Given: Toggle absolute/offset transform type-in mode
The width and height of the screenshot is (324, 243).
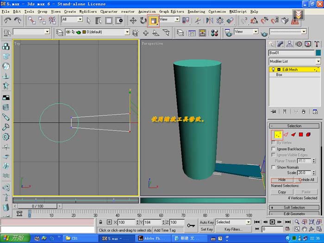Looking at the screenshot, I should (109, 222).
